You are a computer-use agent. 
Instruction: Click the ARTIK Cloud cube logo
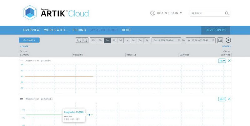(x=30, y=13)
